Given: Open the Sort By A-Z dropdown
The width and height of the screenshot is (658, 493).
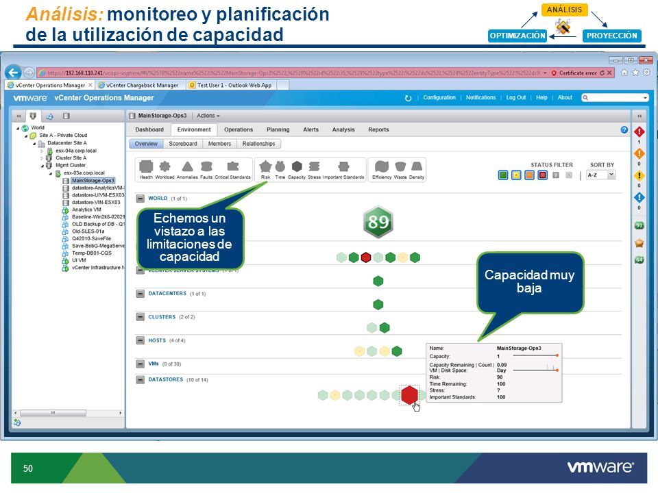Looking at the screenshot, I should [601, 175].
